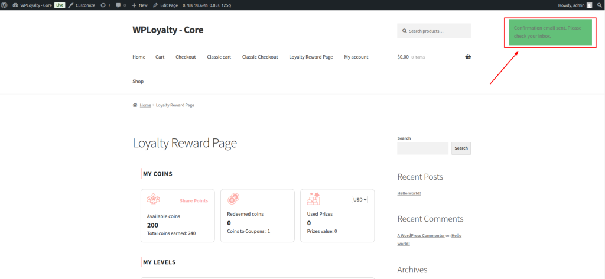Open the comments bubble icon in admin bar

121,5
